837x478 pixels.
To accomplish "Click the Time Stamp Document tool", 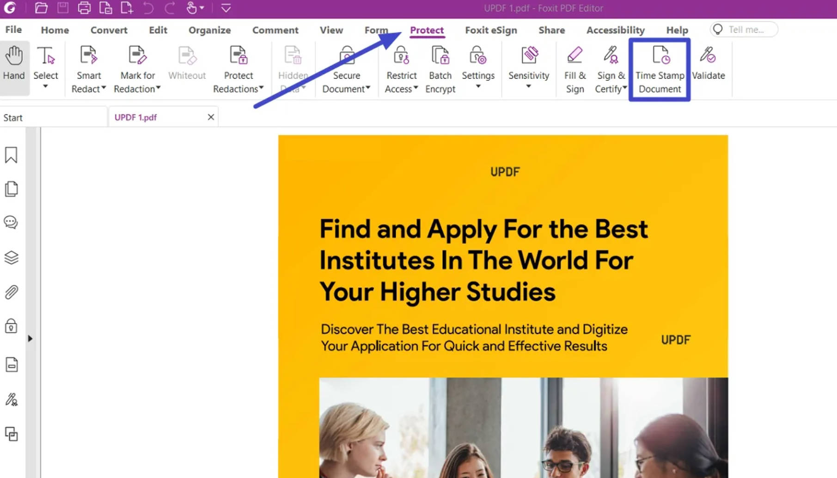I will point(660,69).
